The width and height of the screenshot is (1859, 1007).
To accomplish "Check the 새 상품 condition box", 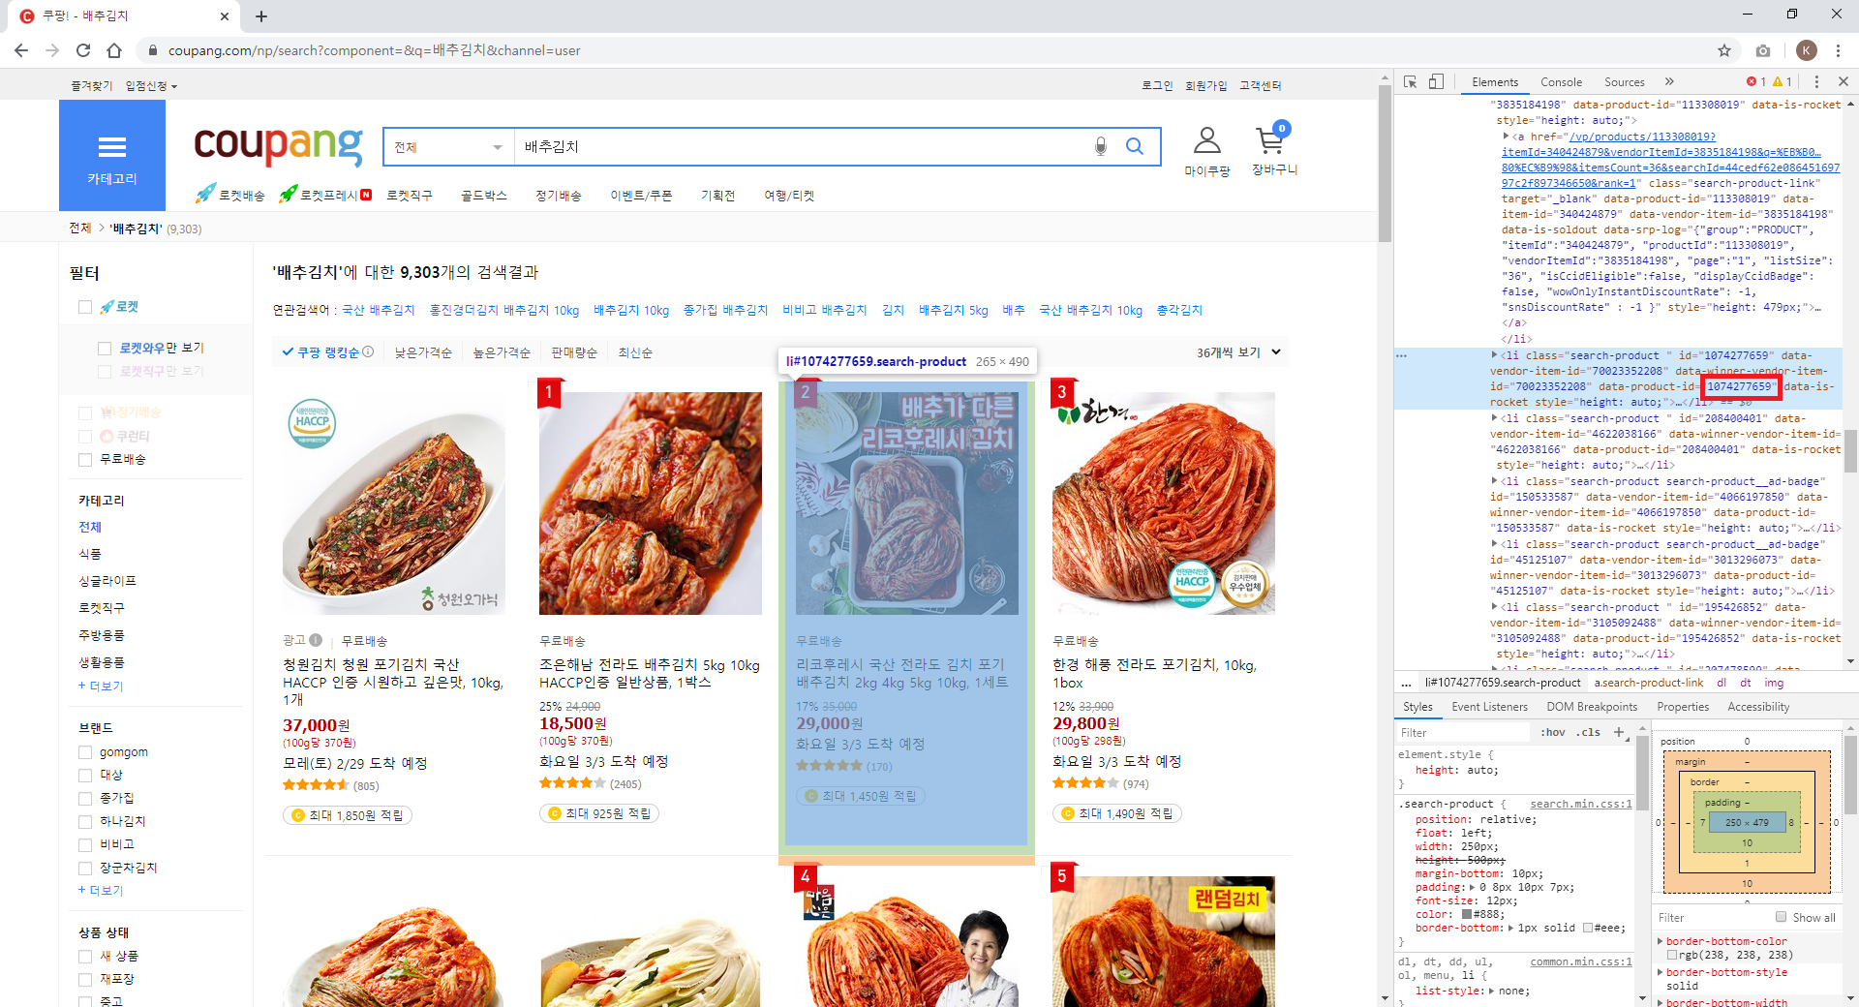I will [85, 957].
